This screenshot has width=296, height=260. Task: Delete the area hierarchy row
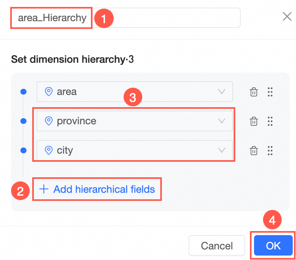click(x=254, y=92)
